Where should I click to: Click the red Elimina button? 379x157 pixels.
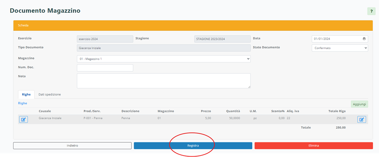(x=313, y=145)
